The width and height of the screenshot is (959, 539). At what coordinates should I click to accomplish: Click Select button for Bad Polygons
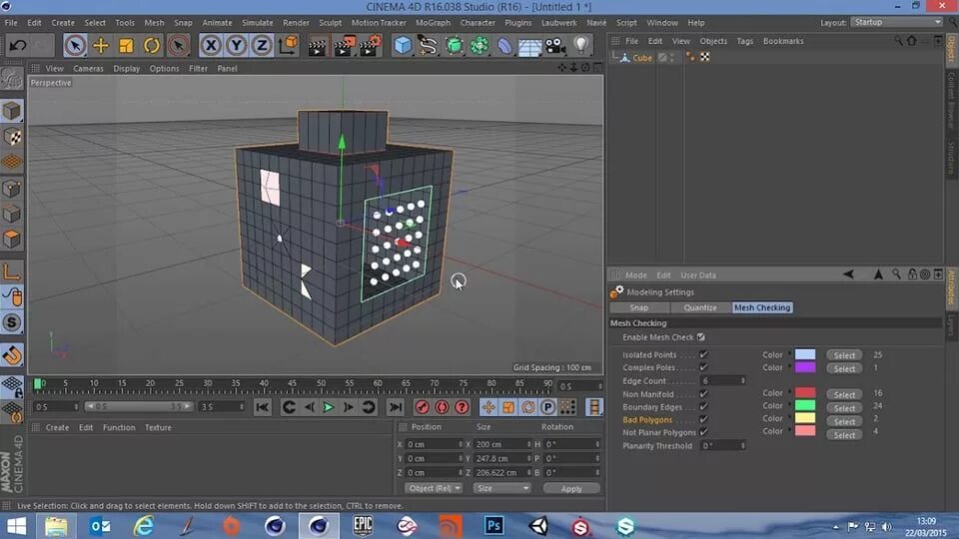click(845, 421)
